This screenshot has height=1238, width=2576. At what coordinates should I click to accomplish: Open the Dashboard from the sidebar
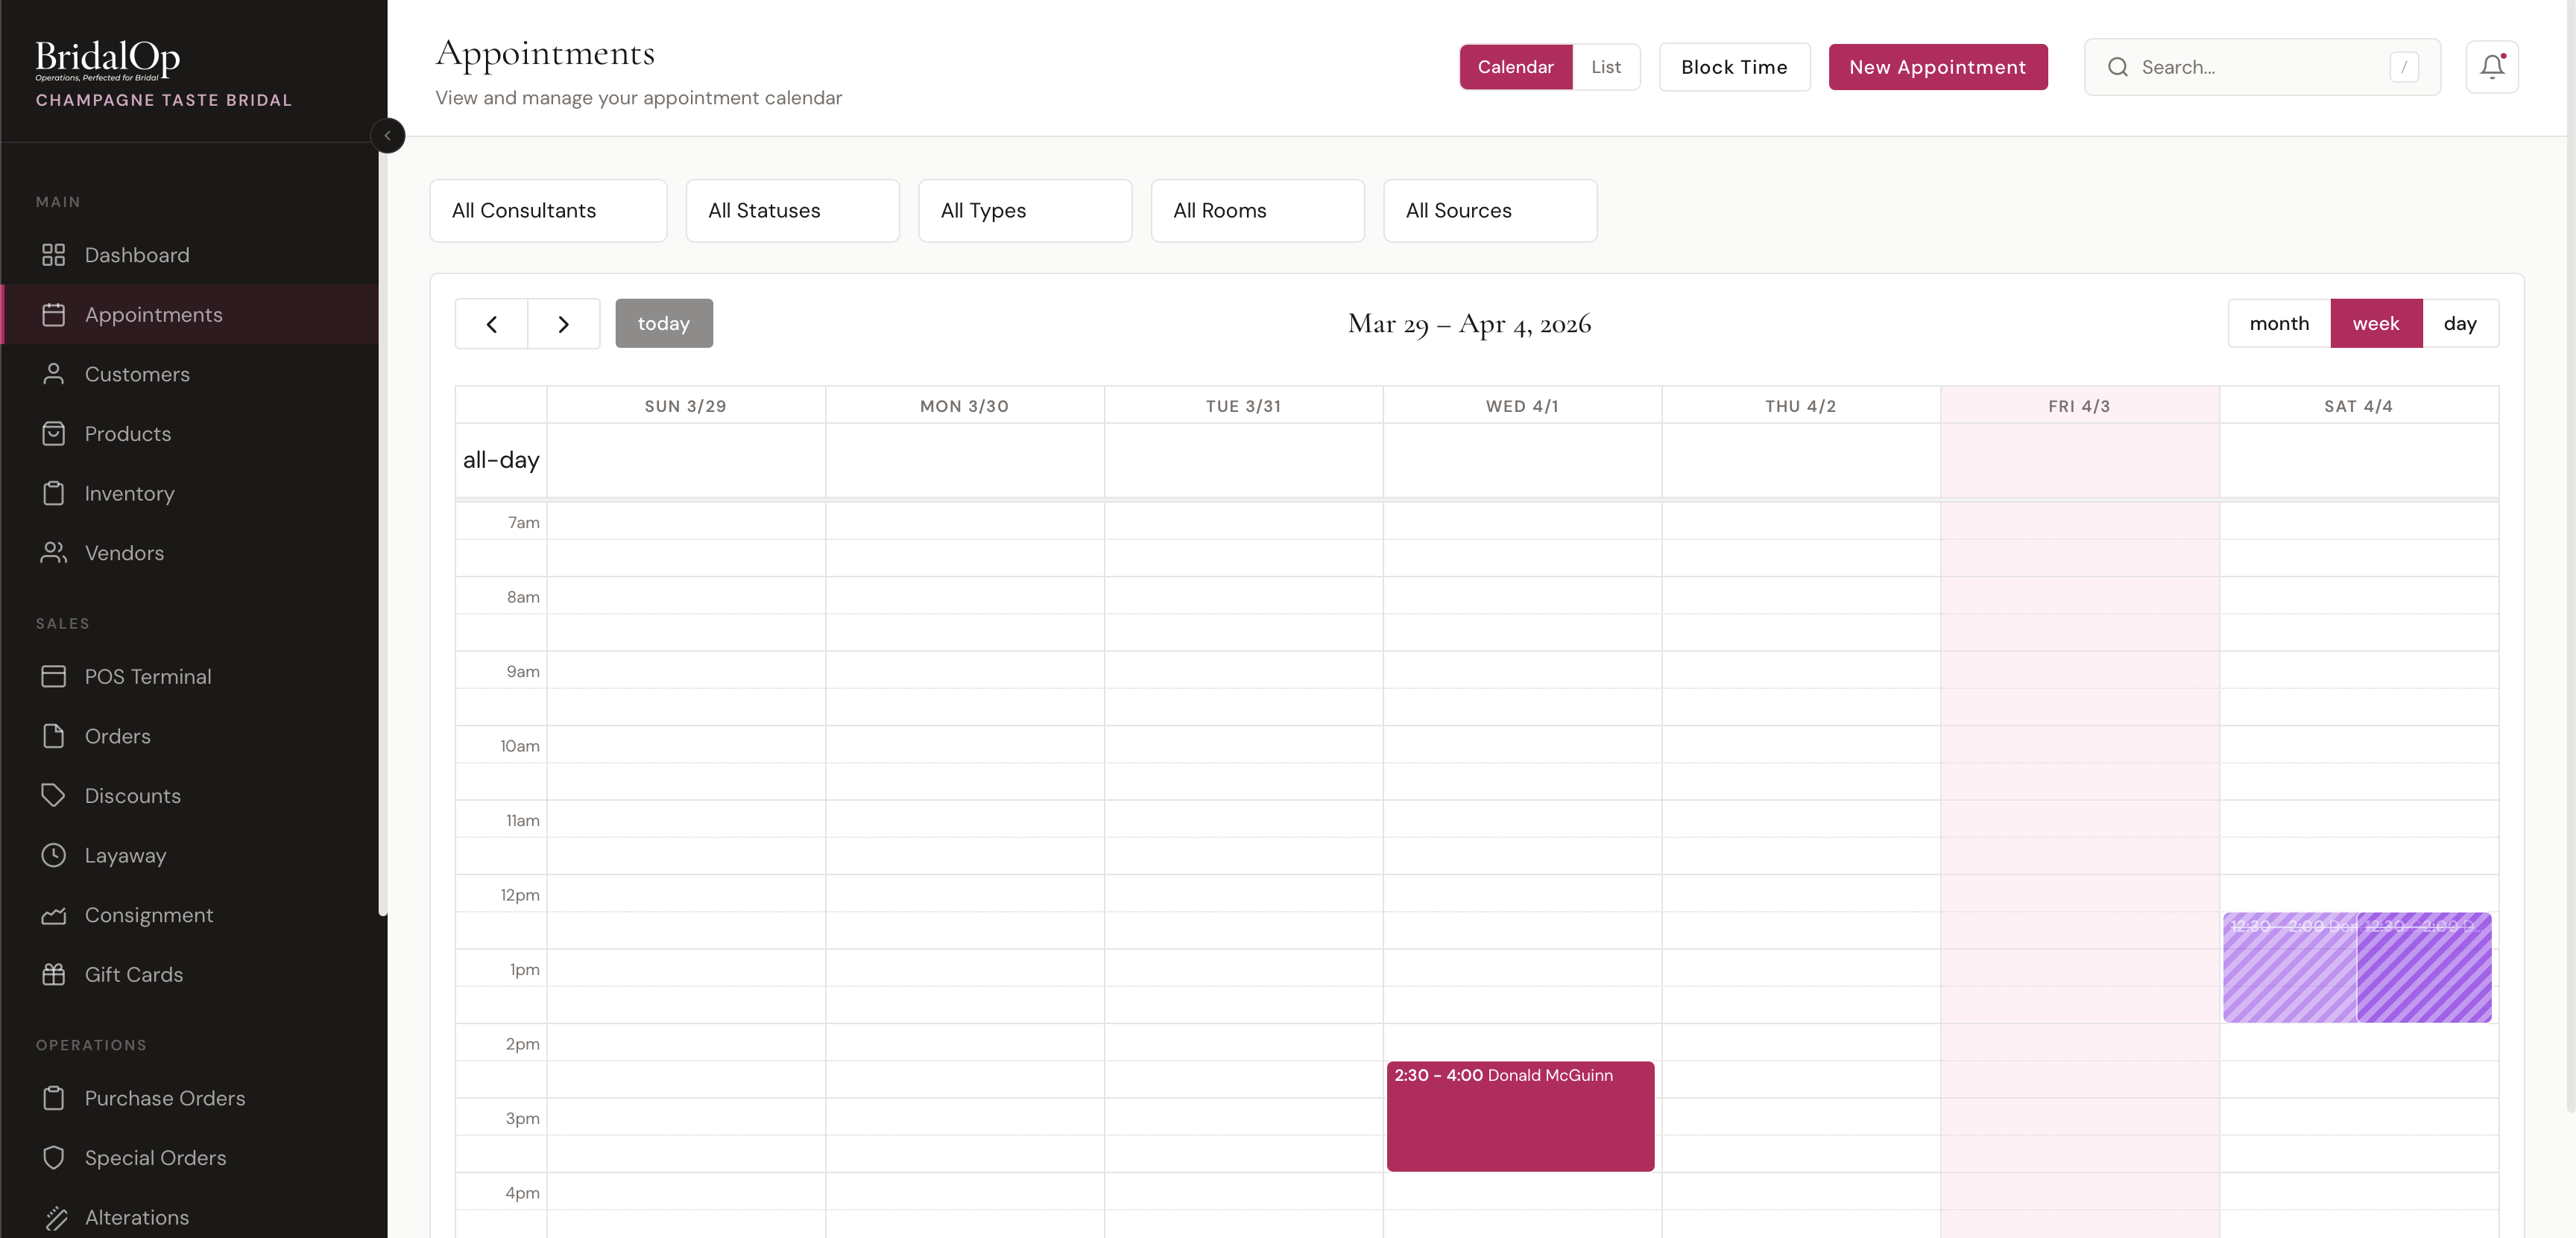(x=137, y=255)
